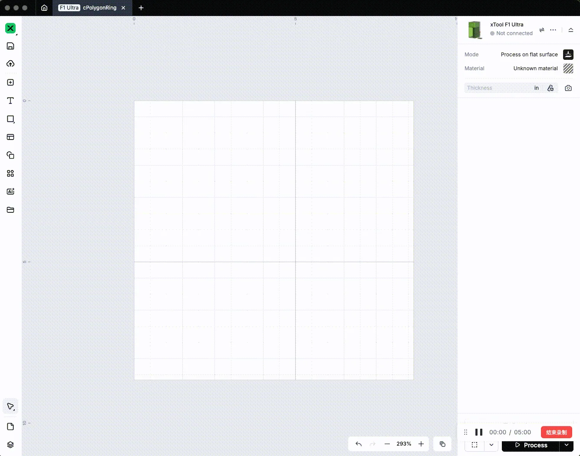Open the framing options dropdown chevron
This screenshot has height=456, width=580.
[x=491, y=445]
